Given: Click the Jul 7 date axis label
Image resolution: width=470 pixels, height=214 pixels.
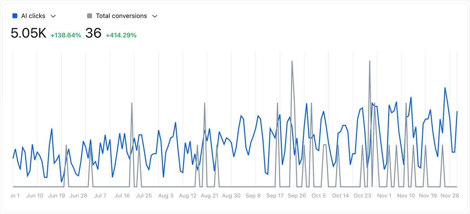Looking at the screenshot, I should (100, 196).
